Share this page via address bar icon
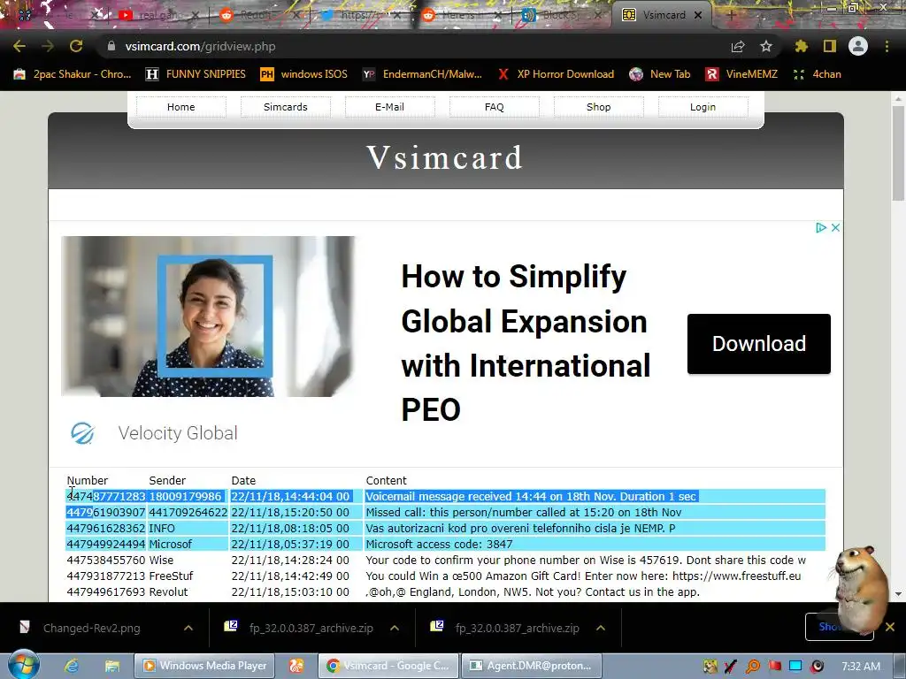Image resolution: width=906 pixels, height=679 pixels. tap(738, 46)
